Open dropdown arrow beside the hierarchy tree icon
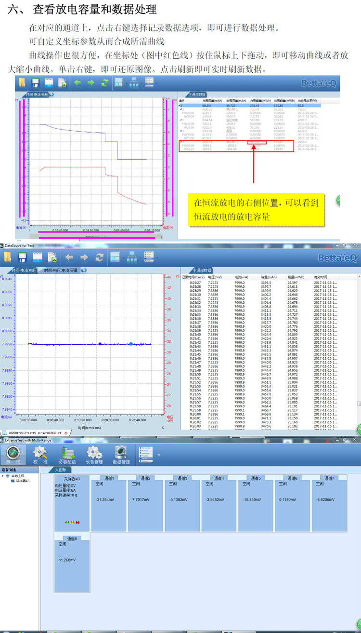 pos(142,257)
